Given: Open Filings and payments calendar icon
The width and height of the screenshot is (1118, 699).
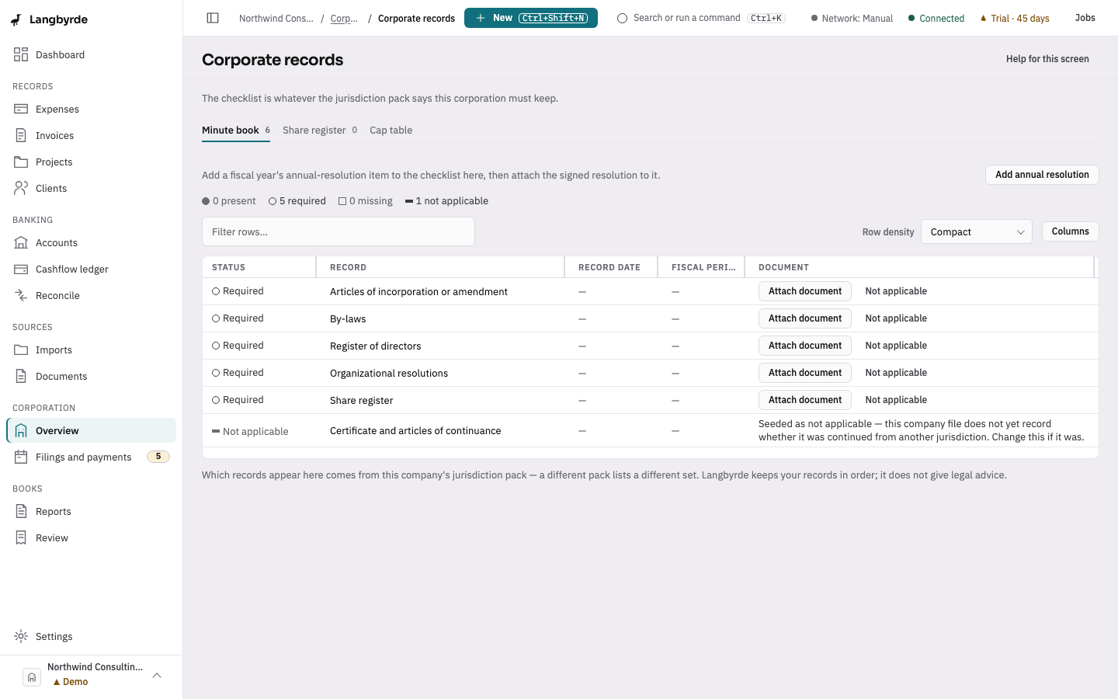Looking at the screenshot, I should (x=21, y=457).
